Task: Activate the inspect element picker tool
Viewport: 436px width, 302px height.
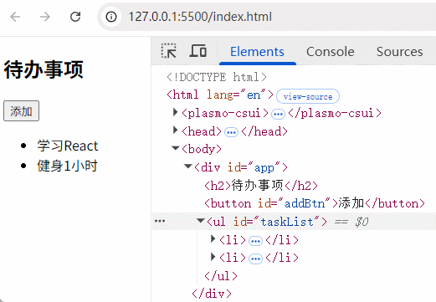Action: click(x=169, y=51)
